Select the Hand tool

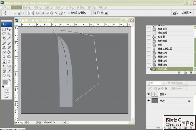pyautogui.click(x=4, y=75)
